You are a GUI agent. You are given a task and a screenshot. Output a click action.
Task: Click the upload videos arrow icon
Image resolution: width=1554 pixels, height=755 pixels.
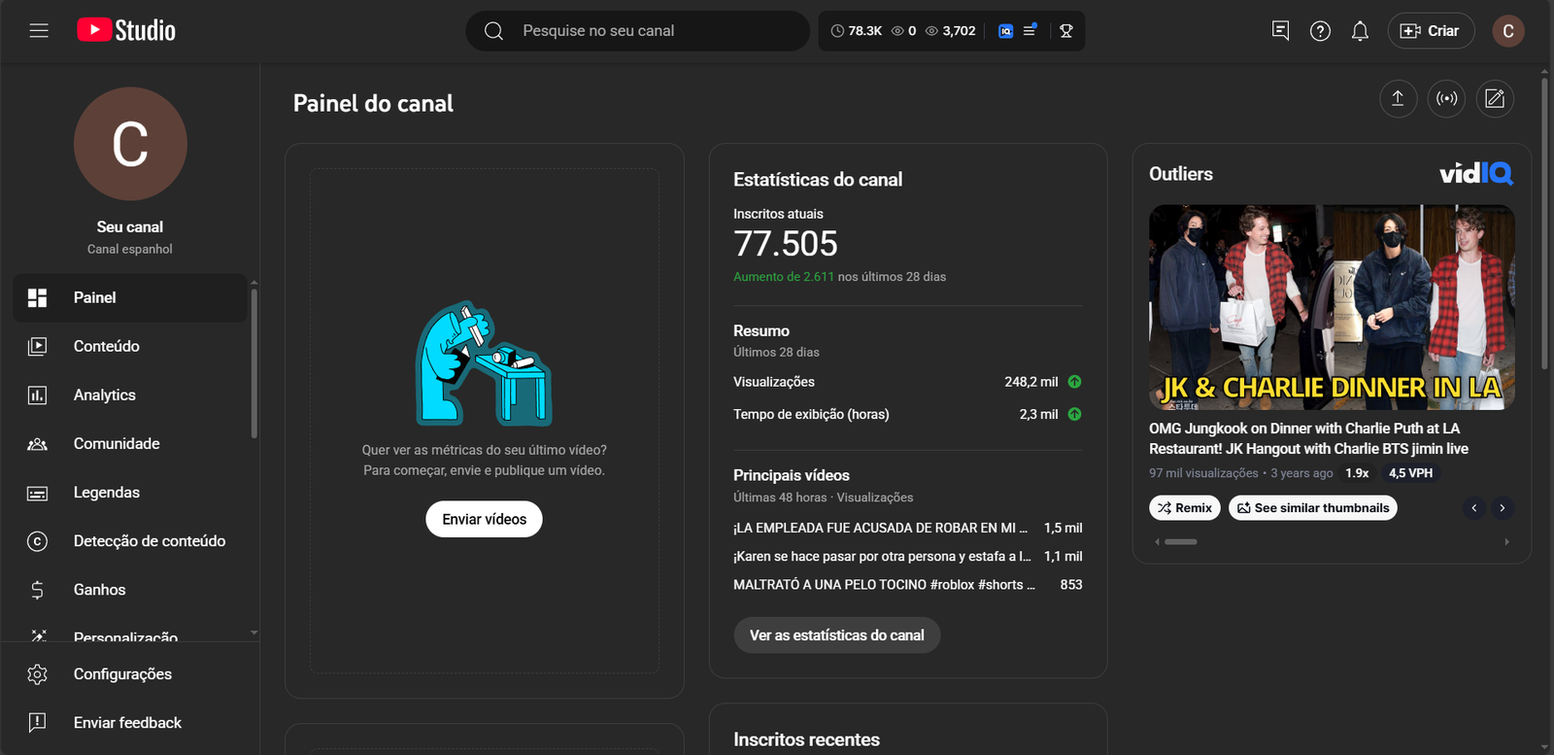(x=1398, y=98)
